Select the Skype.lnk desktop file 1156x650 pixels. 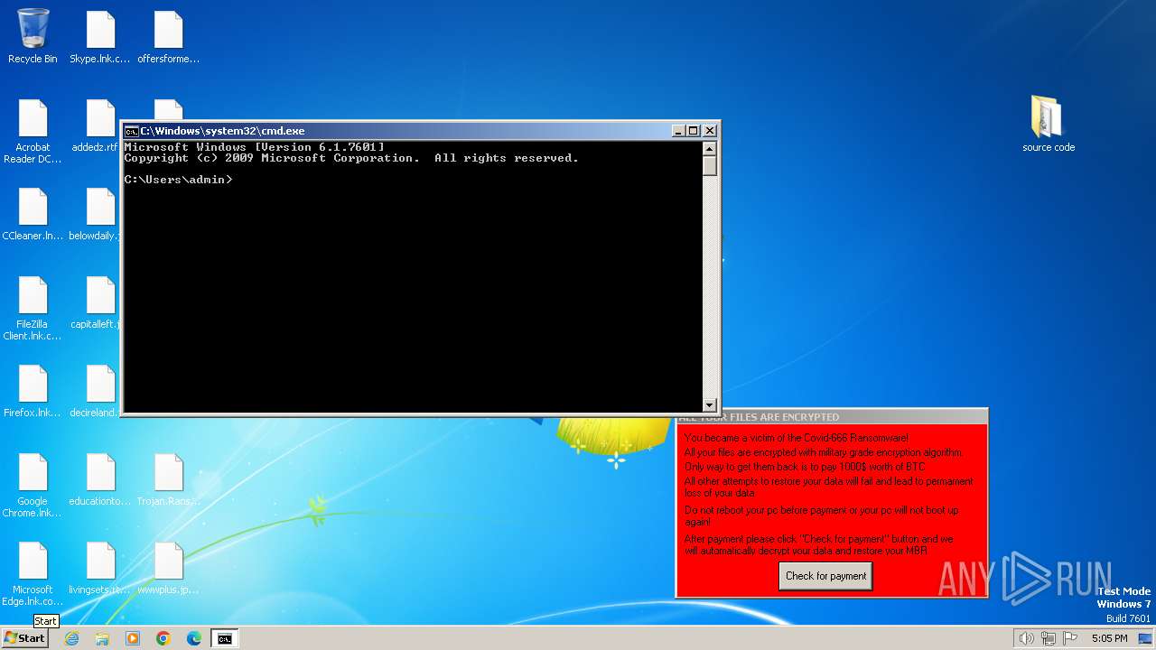pos(100,36)
